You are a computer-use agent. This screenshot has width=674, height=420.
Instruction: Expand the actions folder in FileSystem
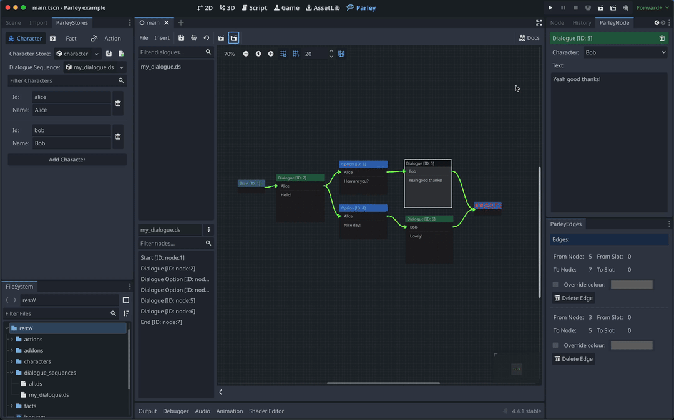tap(11, 340)
